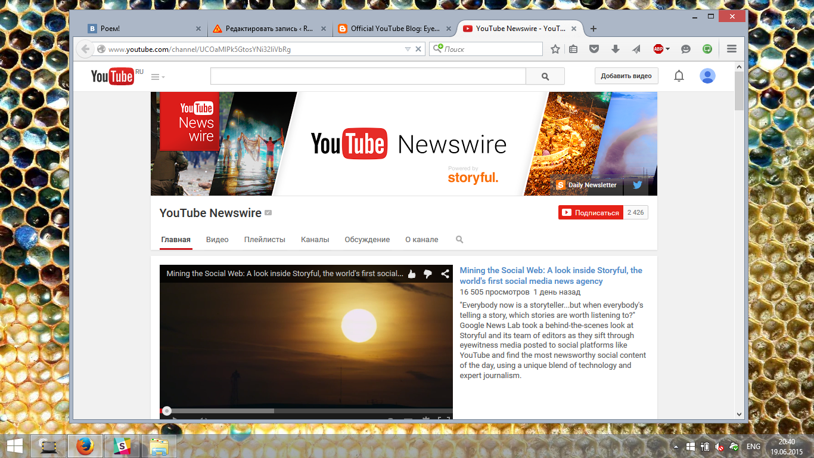Image resolution: width=814 pixels, height=458 pixels.
Task: Expand the Adblock Plus dropdown arrow
Action: click(667, 48)
